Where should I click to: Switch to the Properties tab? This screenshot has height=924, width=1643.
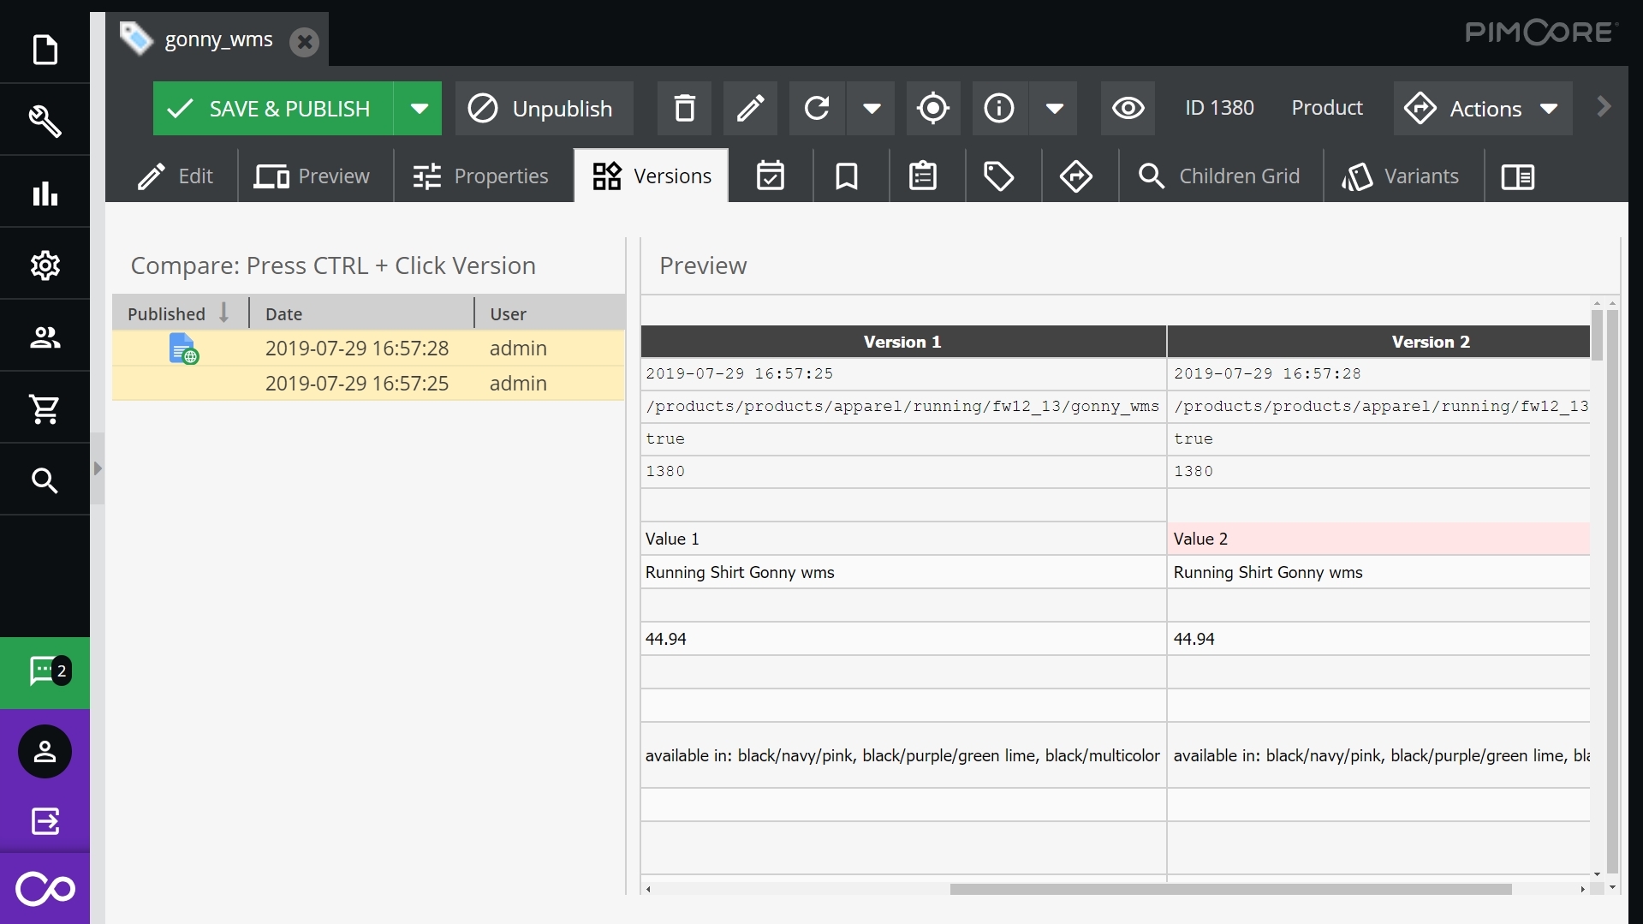pos(480,176)
